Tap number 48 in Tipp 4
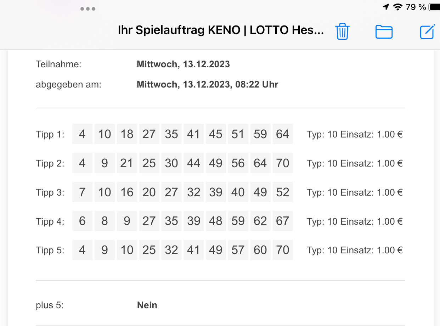The image size is (440, 326). click(216, 221)
